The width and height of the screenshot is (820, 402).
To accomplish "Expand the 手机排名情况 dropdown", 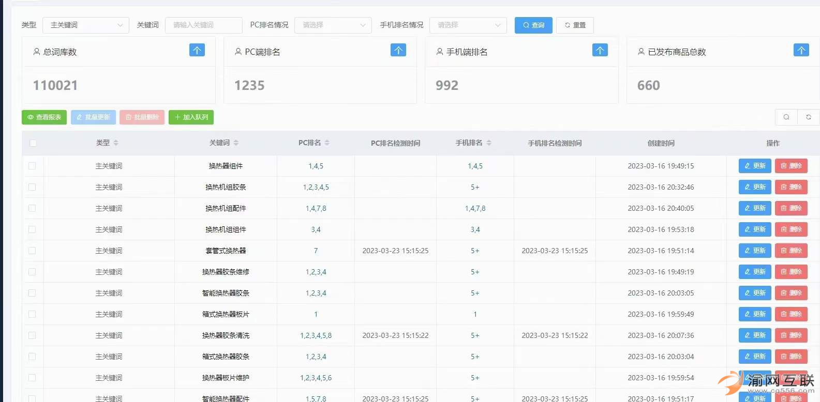I will [x=468, y=25].
